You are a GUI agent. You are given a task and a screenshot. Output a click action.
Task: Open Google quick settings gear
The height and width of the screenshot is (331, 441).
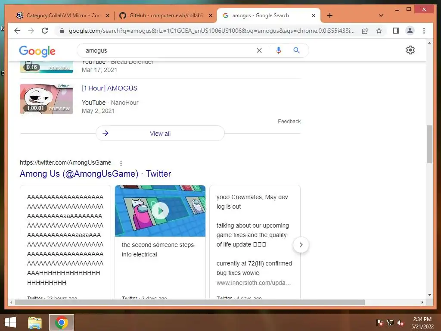click(410, 50)
